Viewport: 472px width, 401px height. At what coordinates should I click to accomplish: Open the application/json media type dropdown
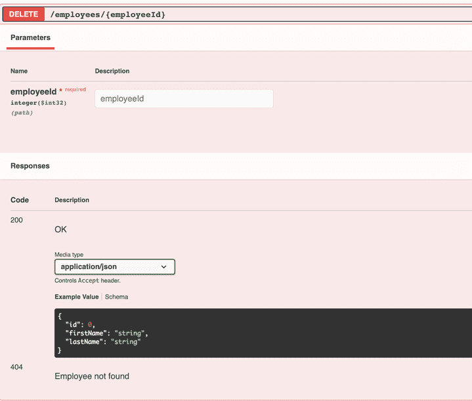tap(114, 267)
